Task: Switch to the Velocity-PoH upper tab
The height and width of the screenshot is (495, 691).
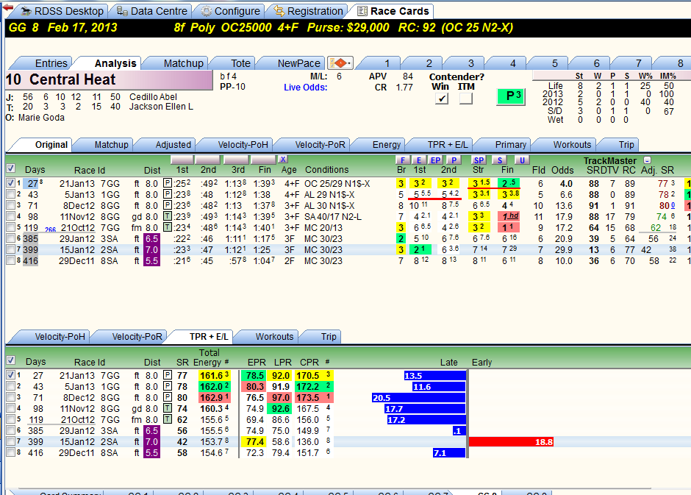Action: point(243,145)
